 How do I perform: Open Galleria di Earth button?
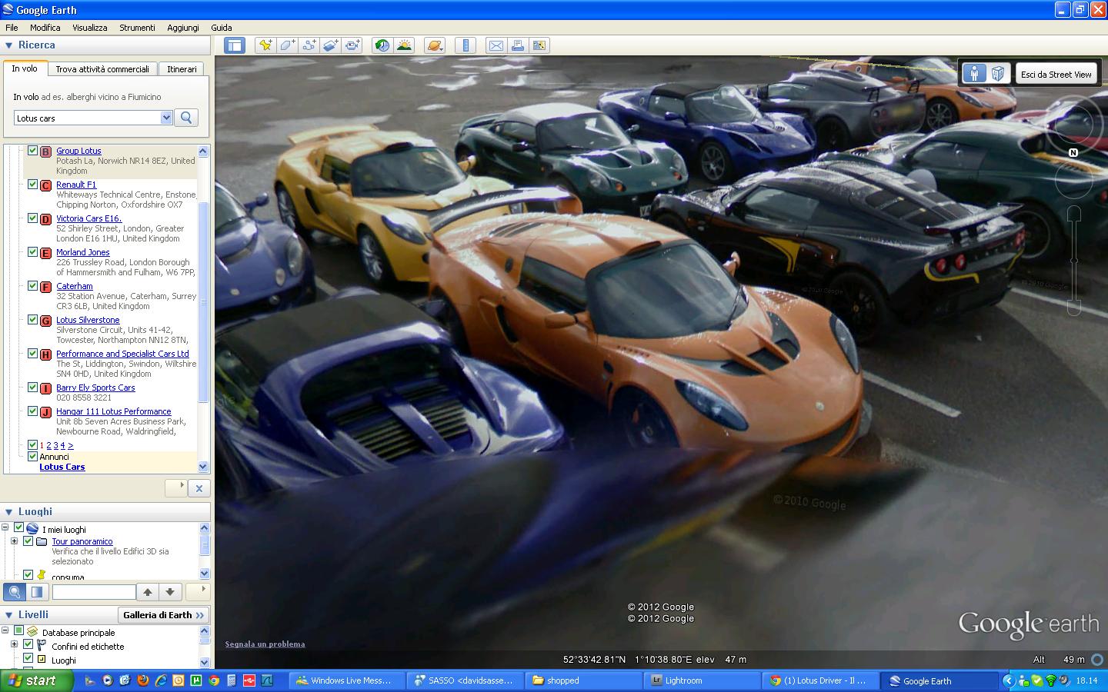click(x=164, y=615)
